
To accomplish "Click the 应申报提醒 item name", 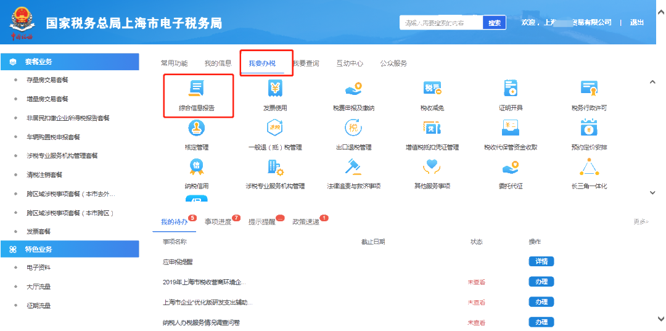I will 178,262.
